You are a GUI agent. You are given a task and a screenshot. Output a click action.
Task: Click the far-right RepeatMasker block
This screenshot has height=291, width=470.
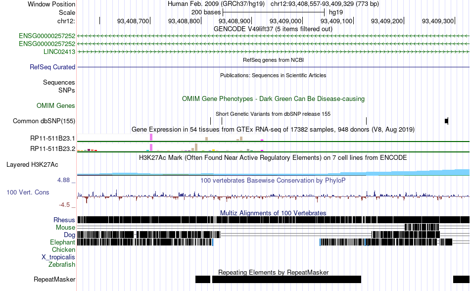tap(461, 279)
